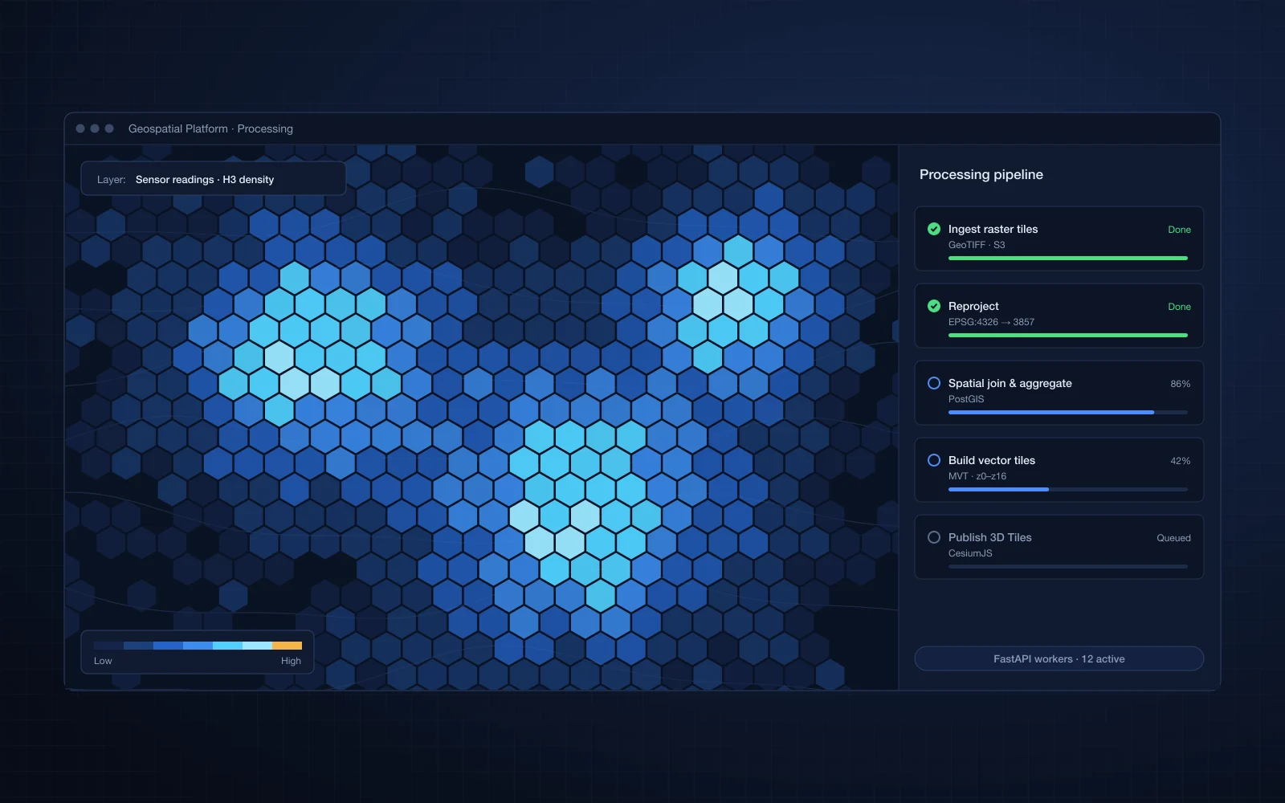Click the 86% value on Spatial join

(1180, 384)
